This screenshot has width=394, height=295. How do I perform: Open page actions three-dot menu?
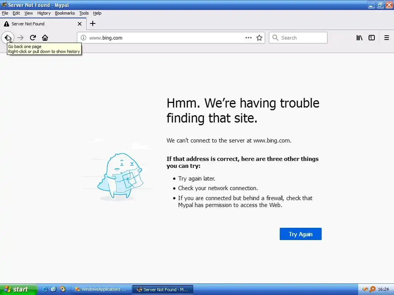(x=249, y=38)
